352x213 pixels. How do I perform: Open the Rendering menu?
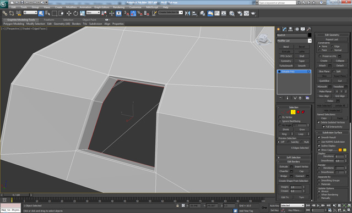(x=119, y=7)
